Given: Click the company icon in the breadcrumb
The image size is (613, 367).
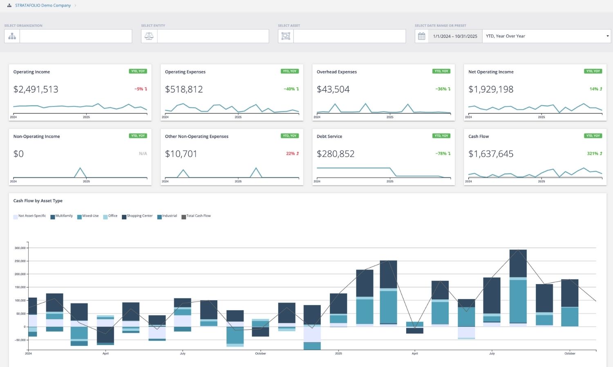Looking at the screenshot, I should tap(9, 6).
